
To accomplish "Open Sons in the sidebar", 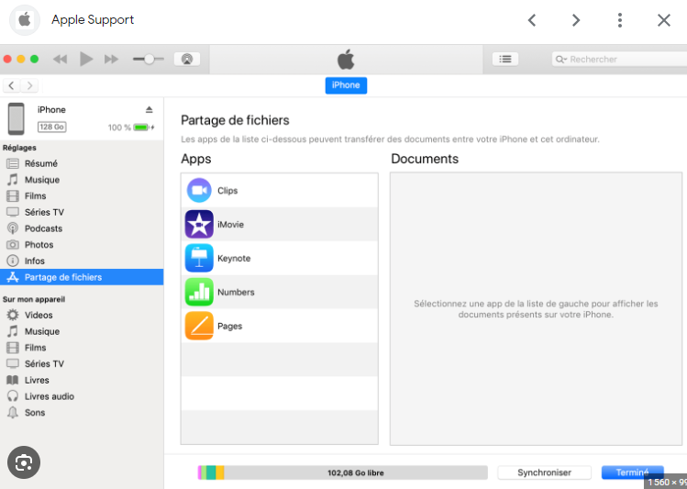I will (x=82, y=412).
